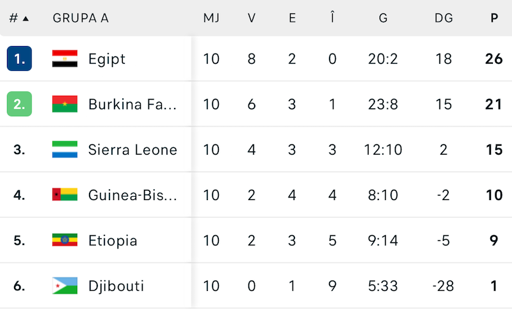Image resolution: width=512 pixels, height=310 pixels.
Task: Click Egypt's 20:2 goals score
Action: [383, 59]
